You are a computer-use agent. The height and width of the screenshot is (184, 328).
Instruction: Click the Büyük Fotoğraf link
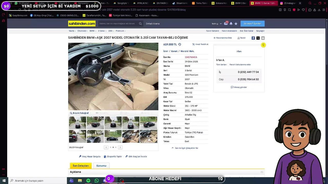pyautogui.click(x=79, y=113)
